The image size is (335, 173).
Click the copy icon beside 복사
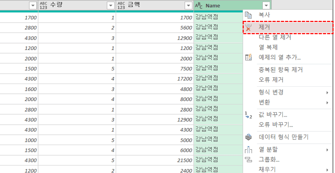[248, 15]
